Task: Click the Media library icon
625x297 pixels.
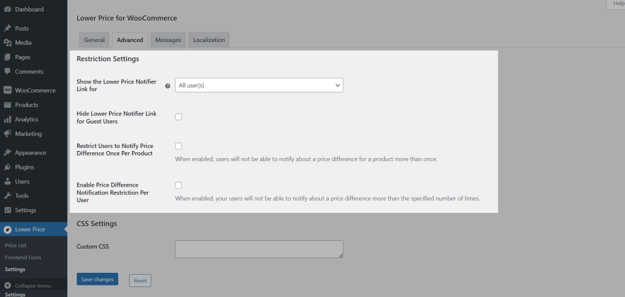Action: tap(8, 43)
